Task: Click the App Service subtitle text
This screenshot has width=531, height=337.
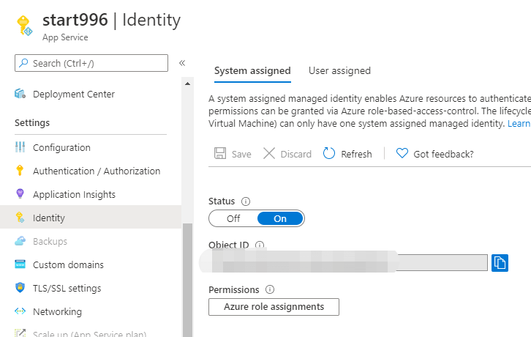Action: [x=65, y=37]
